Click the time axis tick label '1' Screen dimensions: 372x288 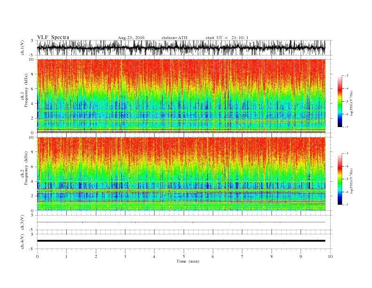(66, 256)
